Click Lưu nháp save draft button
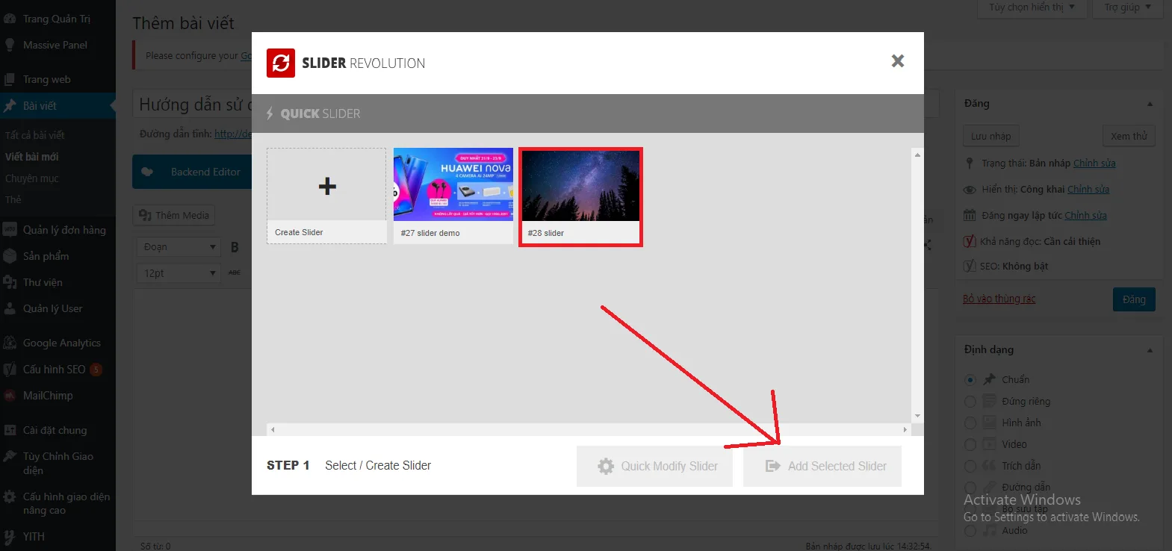This screenshot has height=551, width=1172. tap(991, 136)
